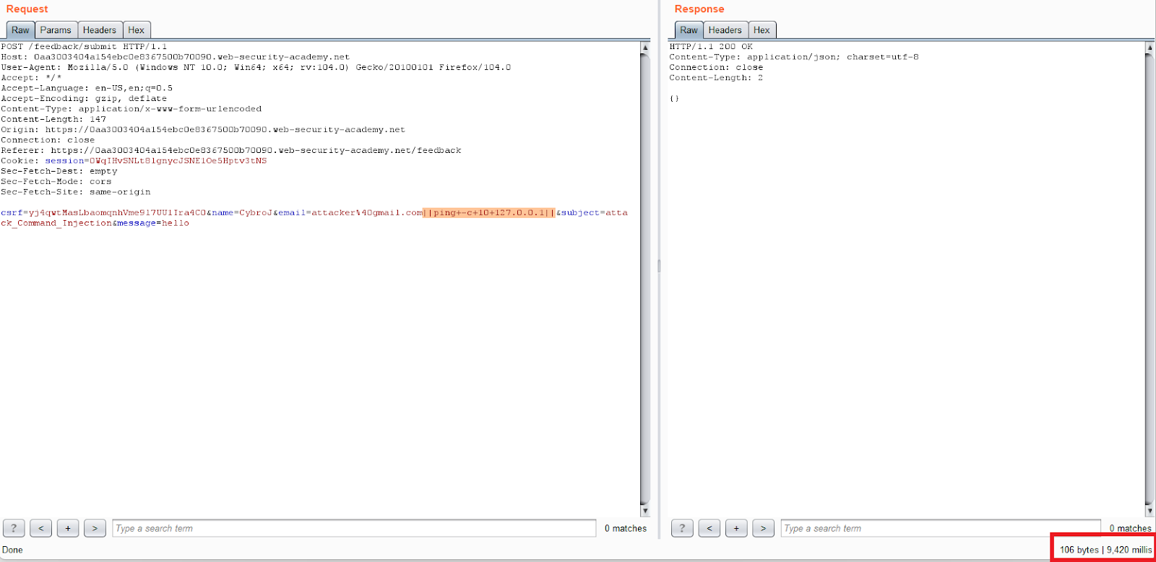Go to next match in Request search
The image size is (1156, 562).
pos(95,528)
